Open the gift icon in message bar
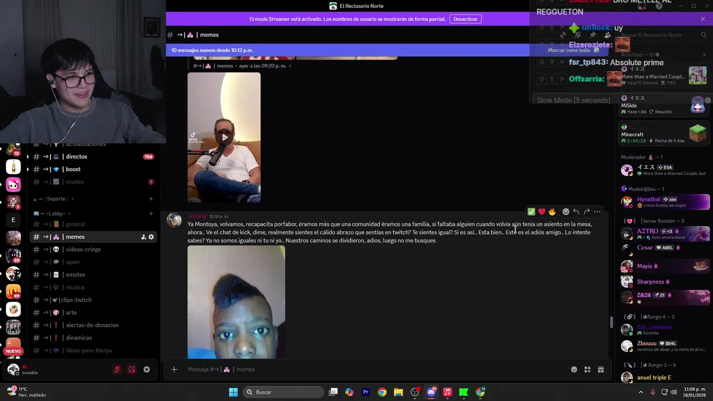Viewport: 713px width, 401px height. 600,369
